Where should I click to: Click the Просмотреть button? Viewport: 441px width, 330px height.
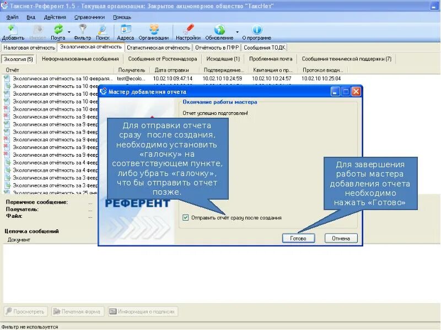(25, 311)
